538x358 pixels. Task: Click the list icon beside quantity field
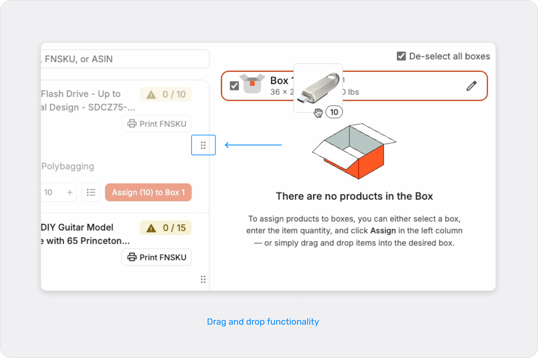point(91,192)
